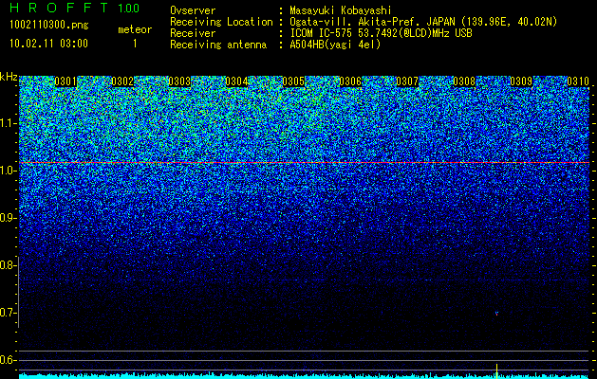Viewport: 597px width, 379px height.
Task: Click the meteor echo dot near 0.7 kHz
Action: point(496,314)
